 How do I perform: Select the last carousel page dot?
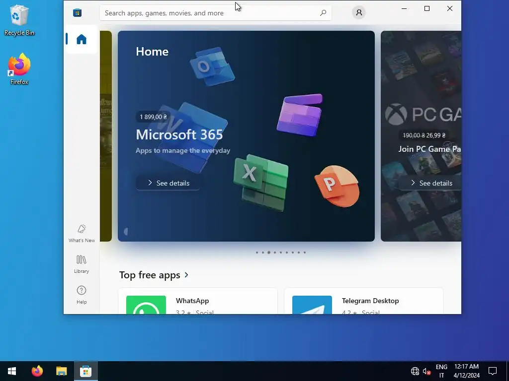(305, 253)
